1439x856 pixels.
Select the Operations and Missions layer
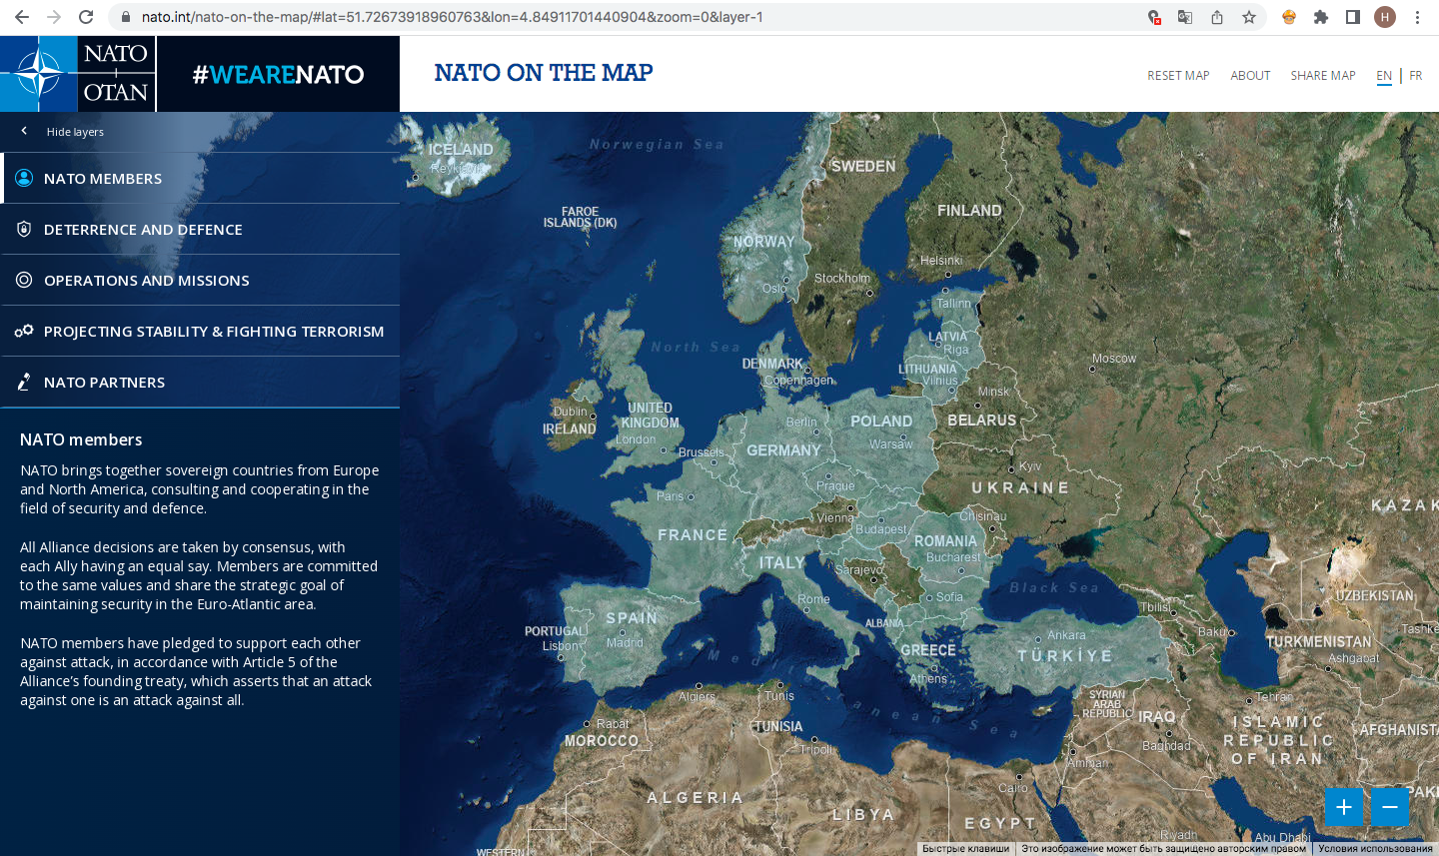coord(200,281)
